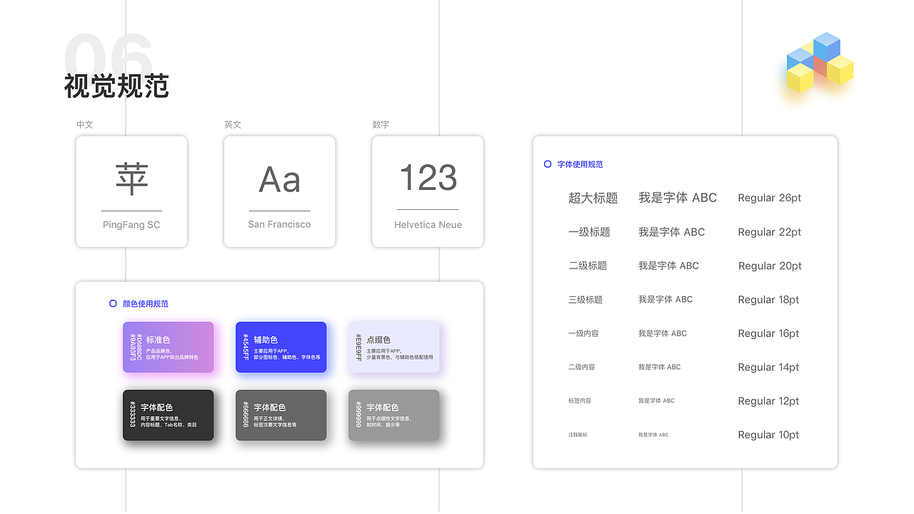Click the 标签内容 row label

[x=580, y=400]
